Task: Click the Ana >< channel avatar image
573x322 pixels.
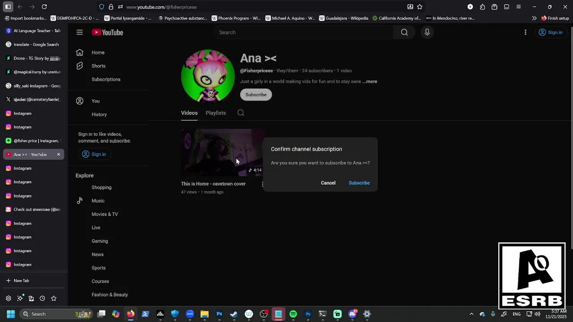Action: click(208, 76)
